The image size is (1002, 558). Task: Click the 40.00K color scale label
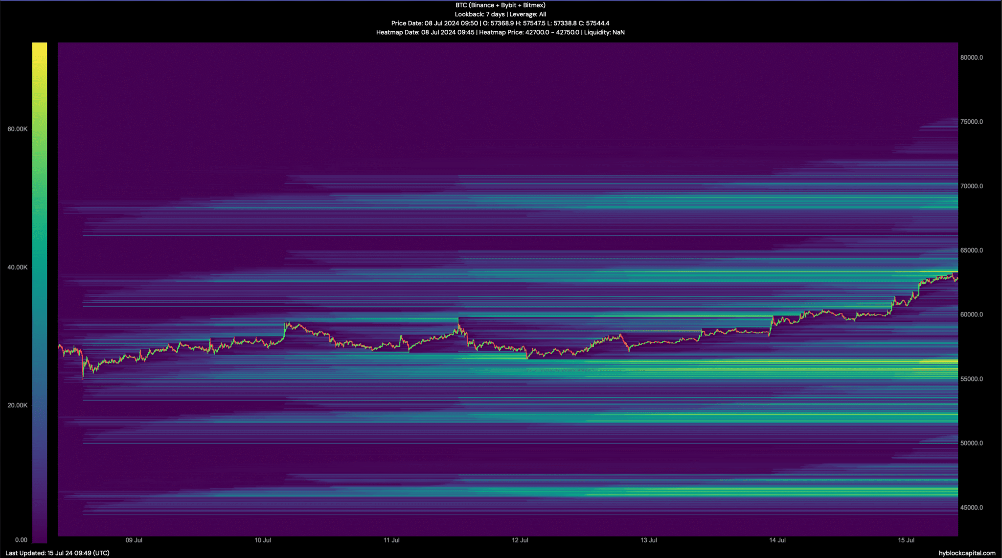(18, 267)
